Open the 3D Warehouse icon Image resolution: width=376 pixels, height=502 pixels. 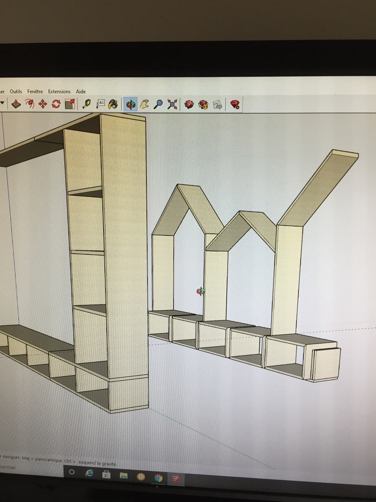[189, 104]
